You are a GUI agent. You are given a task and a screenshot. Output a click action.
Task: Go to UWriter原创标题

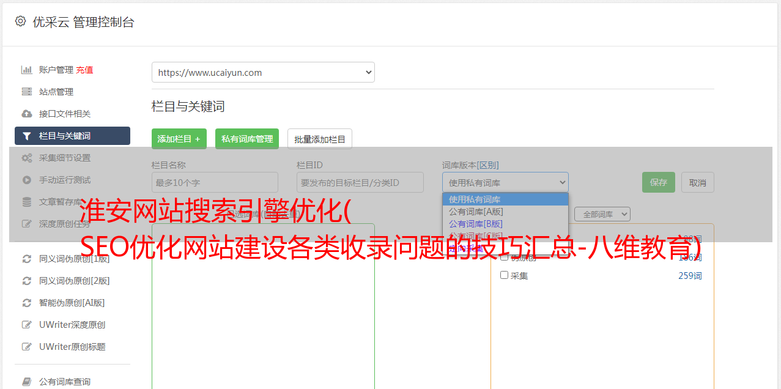[x=72, y=347]
